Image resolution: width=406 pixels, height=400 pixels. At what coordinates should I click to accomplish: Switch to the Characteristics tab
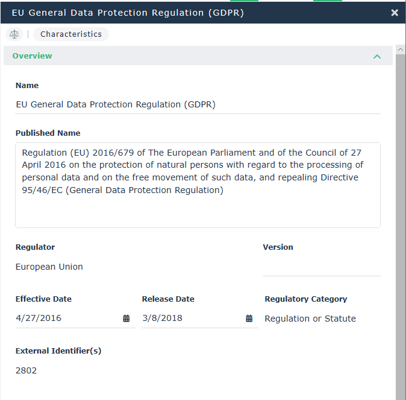[71, 34]
